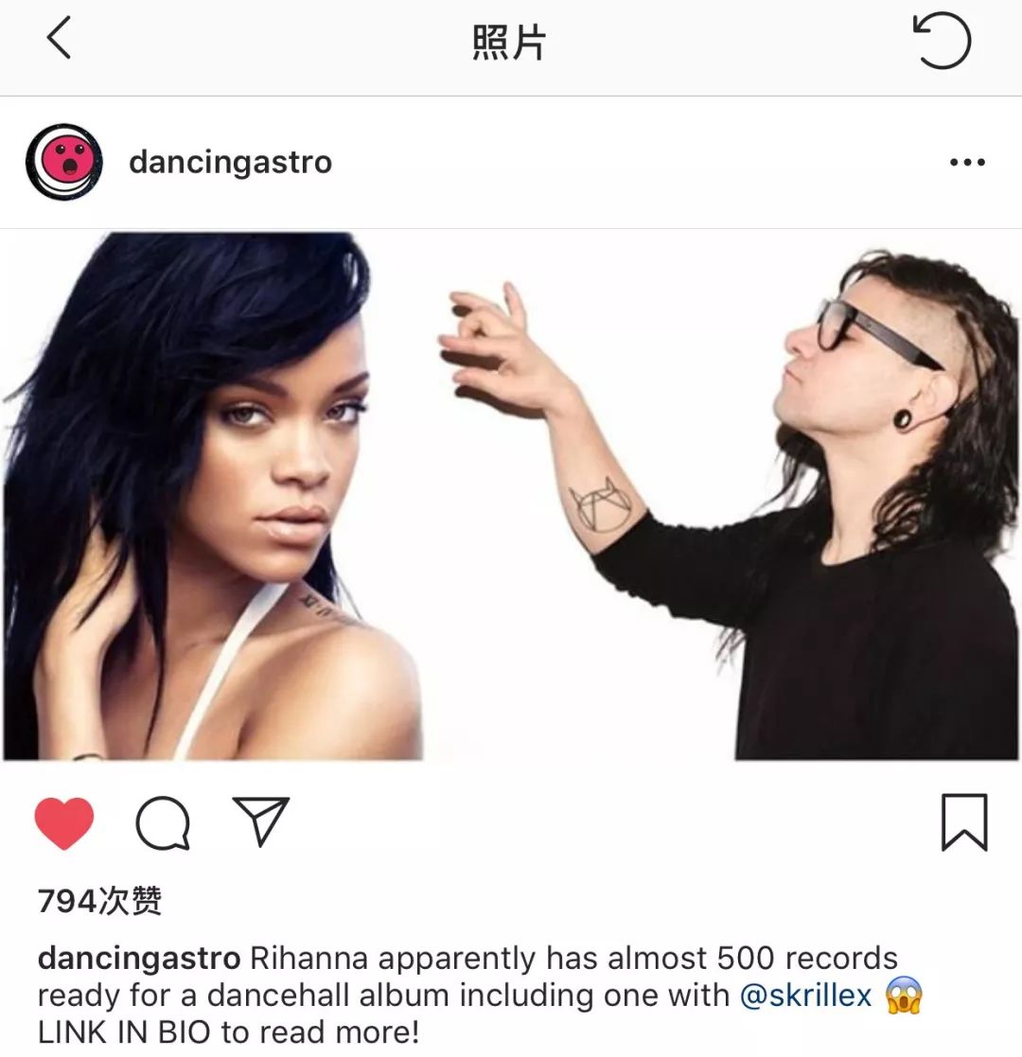Open comments with speech bubble icon
This screenshot has width=1022, height=1057.
163,822
